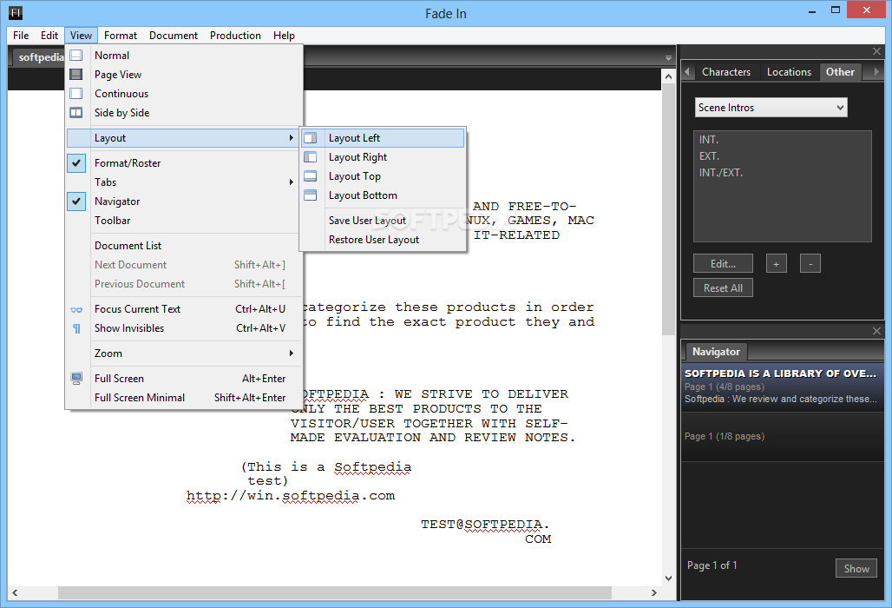Click the Full Screen monitor icon
Image resolution: width=892 pixels, height=608 pixels.
76,379
